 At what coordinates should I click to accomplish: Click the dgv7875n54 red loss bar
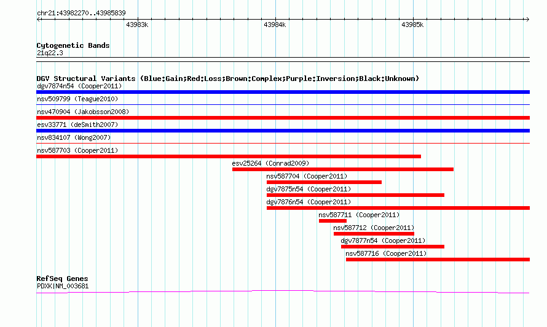click(355, 195)
